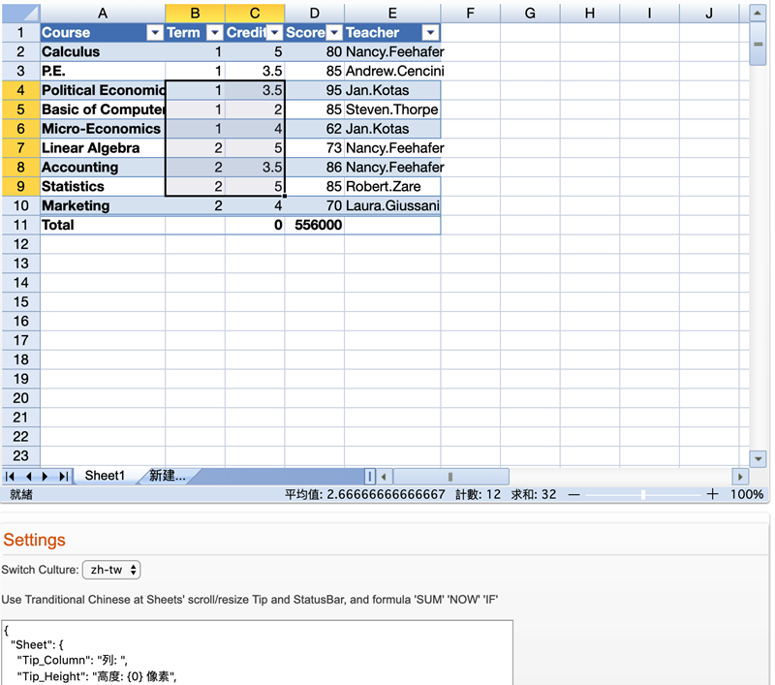Click the select-all corner triangle

pyautogui.click(x=20, y=13)
